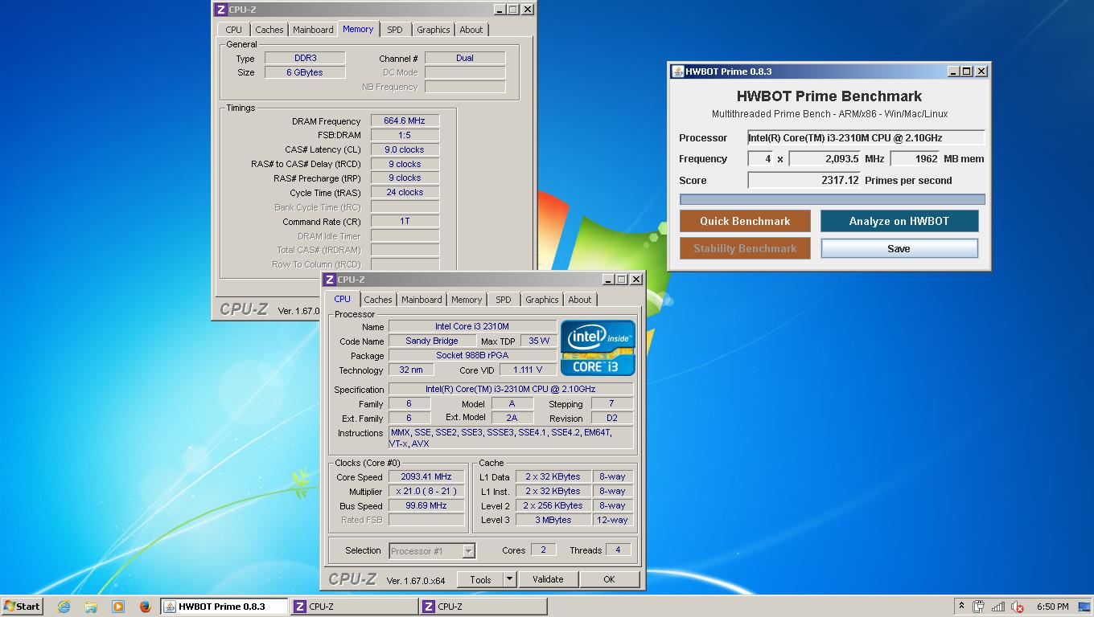
Task: Click the Core Speed value 2093.41 MHz
Action: coord(426,476)
